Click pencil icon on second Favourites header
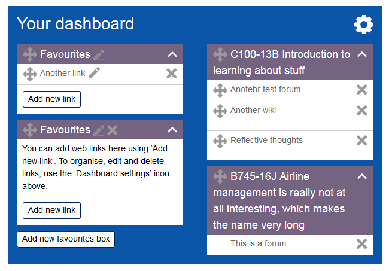This screenshot has width=392, height=271. [x=99, y=130]
